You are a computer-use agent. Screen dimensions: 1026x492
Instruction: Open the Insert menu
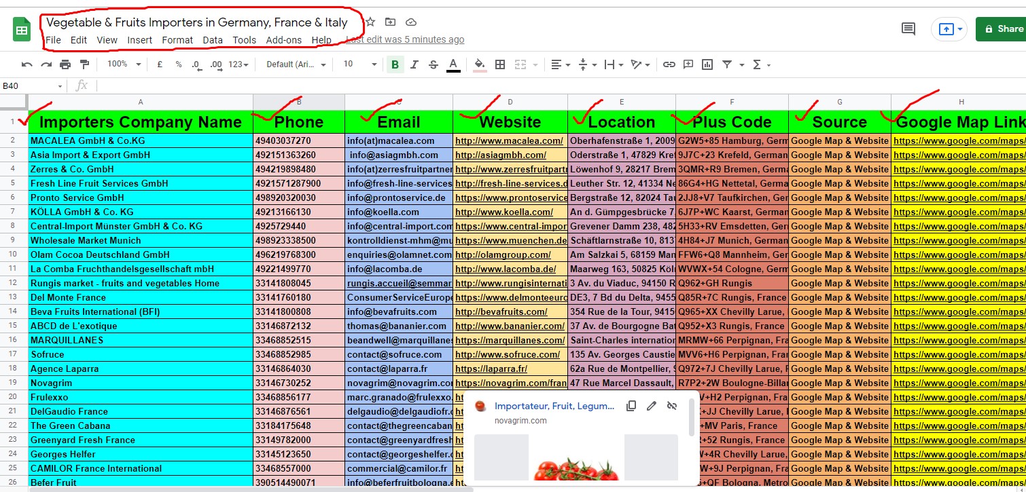point(140,40)
